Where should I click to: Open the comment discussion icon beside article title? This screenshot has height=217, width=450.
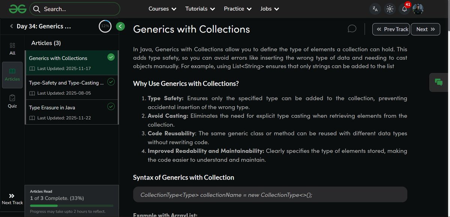click(x=352, y=28)
